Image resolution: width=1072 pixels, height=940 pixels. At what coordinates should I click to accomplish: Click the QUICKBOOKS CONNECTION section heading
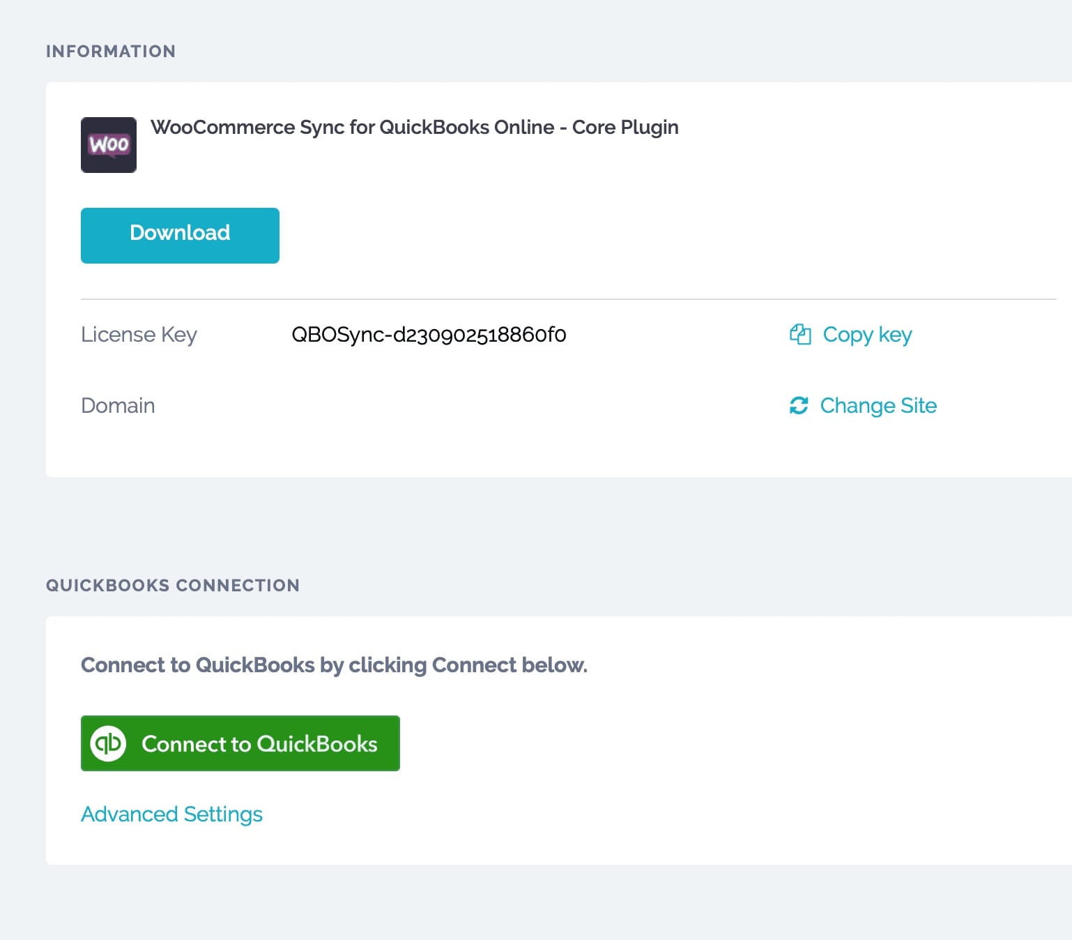(172, 585)
